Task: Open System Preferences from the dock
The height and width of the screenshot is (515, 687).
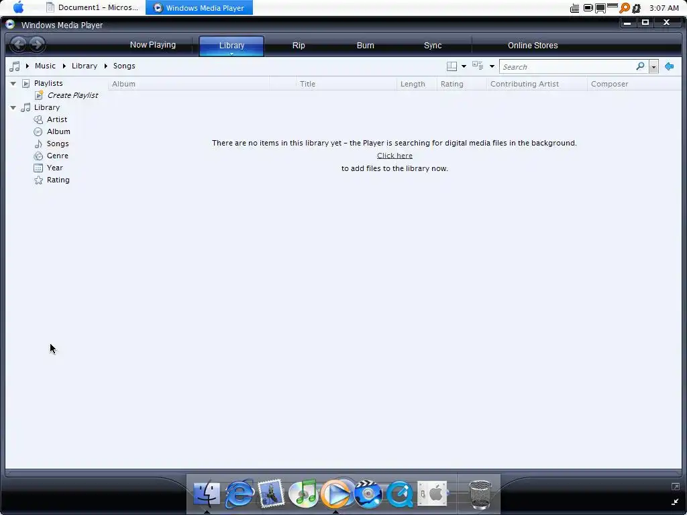Action: [432, 494]
